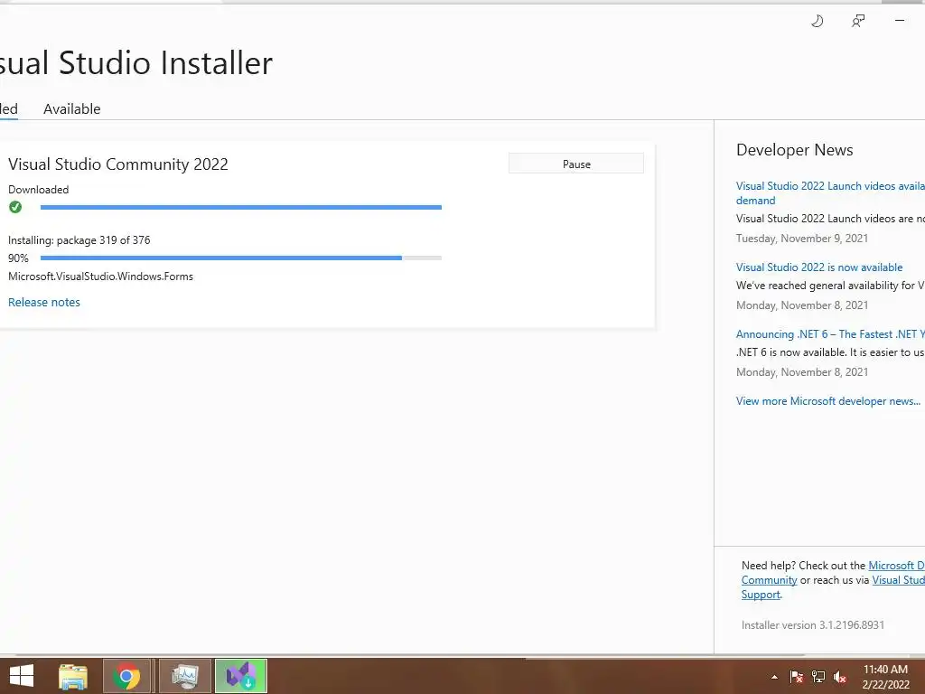Minimize the Visual Studio Installer window
The width and height of the screenshot is (925, 694).
tap(900, 21)
